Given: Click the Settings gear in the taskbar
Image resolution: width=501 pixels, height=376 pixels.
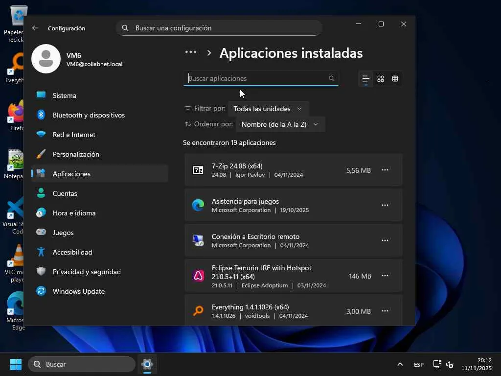Looking at the screenshot, I should click(x=147, y=364).
